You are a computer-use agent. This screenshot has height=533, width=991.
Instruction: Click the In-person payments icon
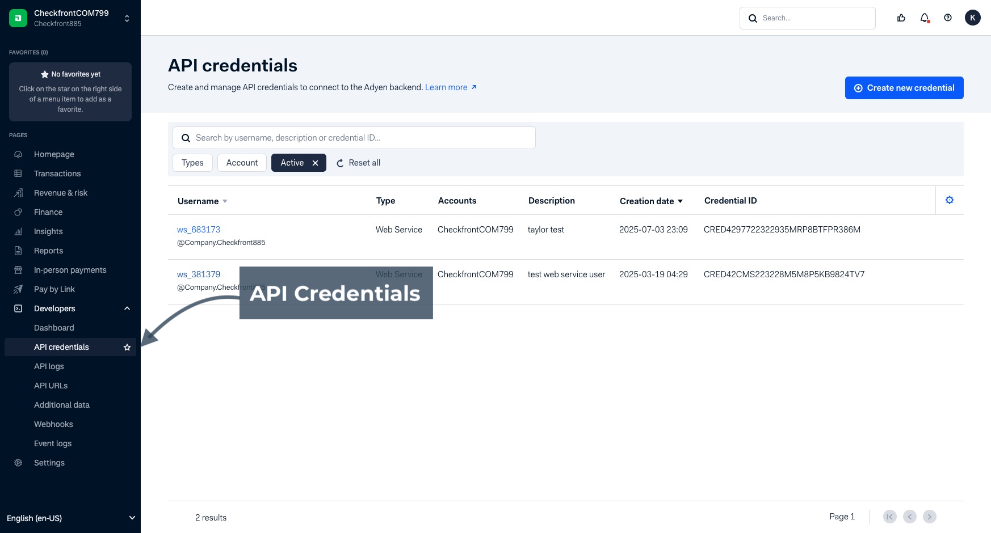point(18,270)
